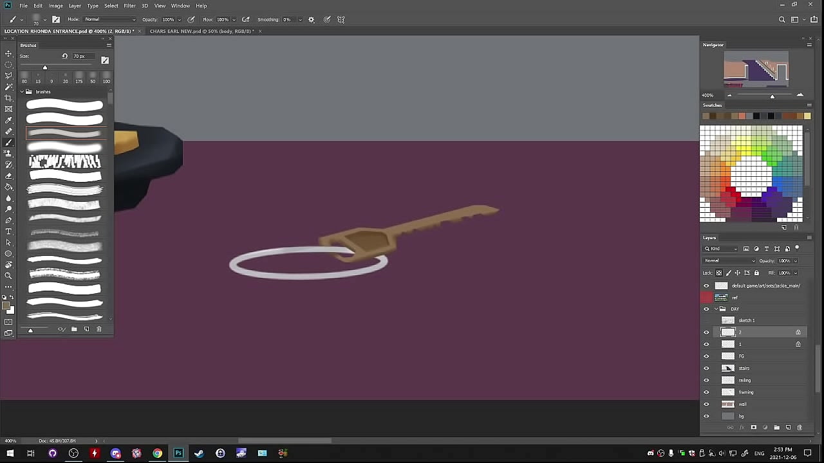
Task: Collapse the DAY layer group
Action: (715, 309)
